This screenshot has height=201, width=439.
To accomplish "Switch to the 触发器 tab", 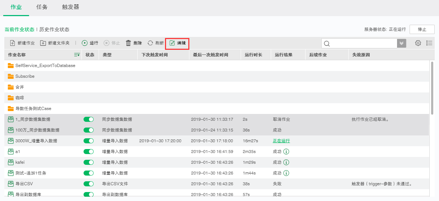I will 71,7.
